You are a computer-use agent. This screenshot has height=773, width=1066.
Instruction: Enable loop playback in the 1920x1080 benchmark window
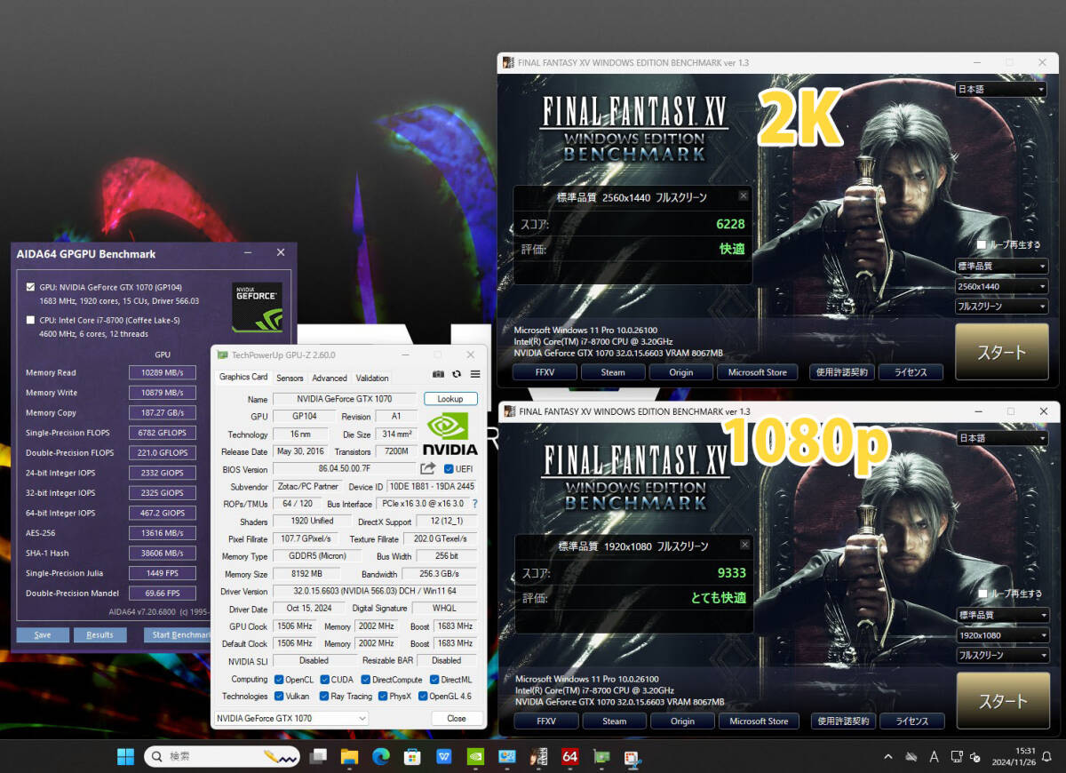pos(982,594)
